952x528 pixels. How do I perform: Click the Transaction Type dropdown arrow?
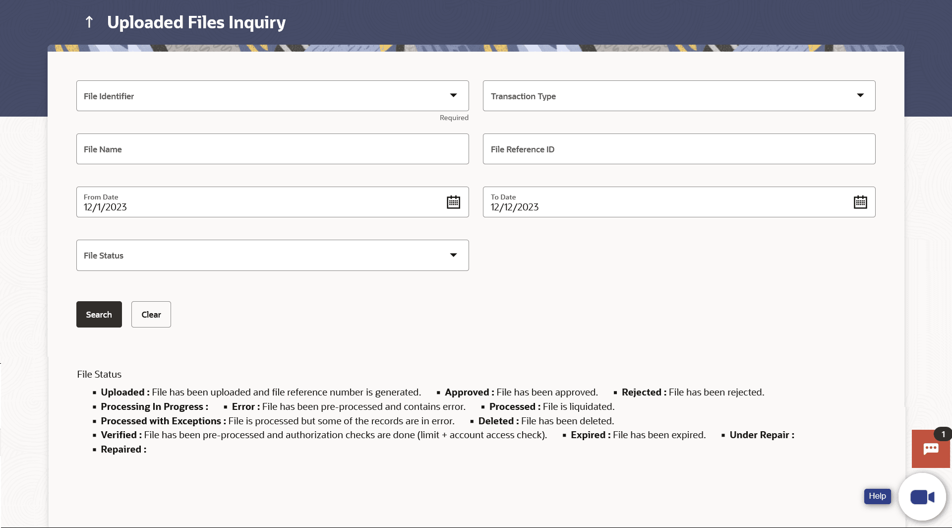860,95
